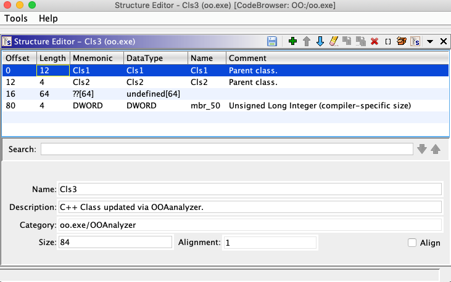Image resolution: width=451 pixels, height=282 pixels.
Task: Click the Name field containing Cls3
Action: pos(250,189)
